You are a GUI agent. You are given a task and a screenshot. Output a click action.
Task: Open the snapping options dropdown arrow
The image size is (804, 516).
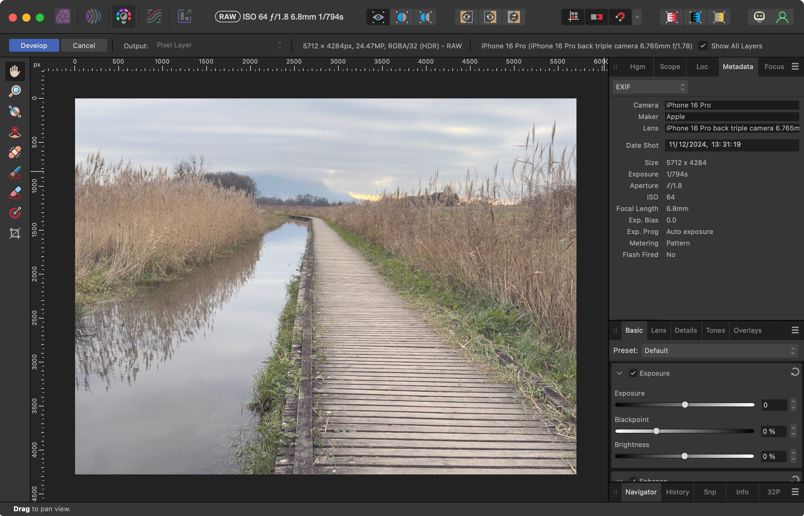(x=637, y=17)
